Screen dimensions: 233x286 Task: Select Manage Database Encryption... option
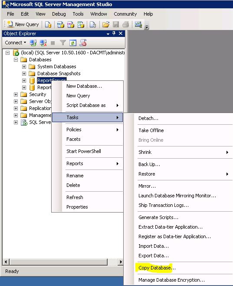pyautogui.click(x=178, y=280)
